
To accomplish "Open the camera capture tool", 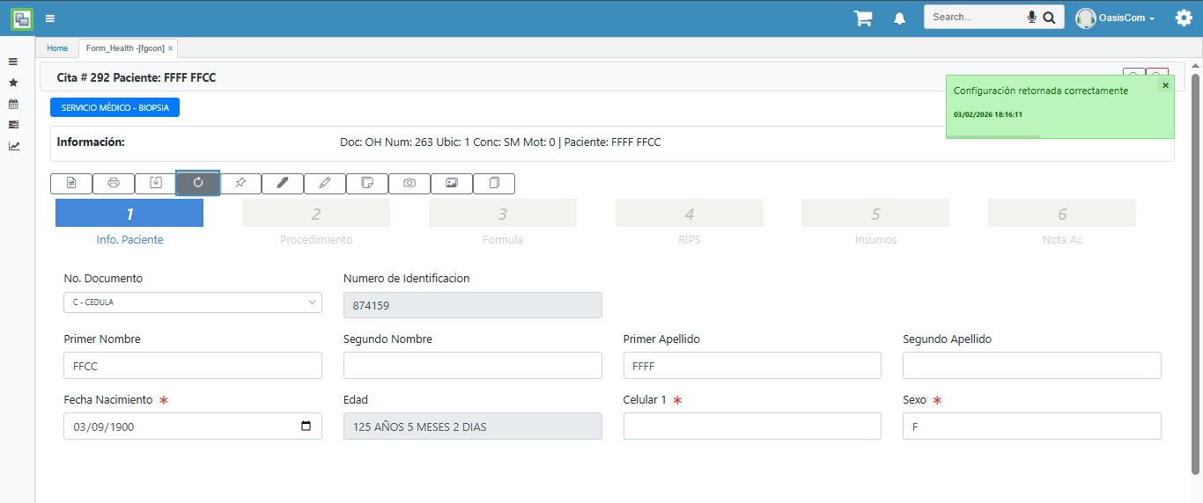I will click(x=410, y=183).
